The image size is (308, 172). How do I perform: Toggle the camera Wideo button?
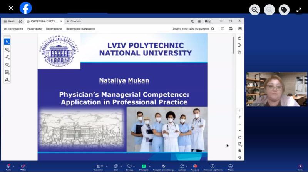click(23, 166)
